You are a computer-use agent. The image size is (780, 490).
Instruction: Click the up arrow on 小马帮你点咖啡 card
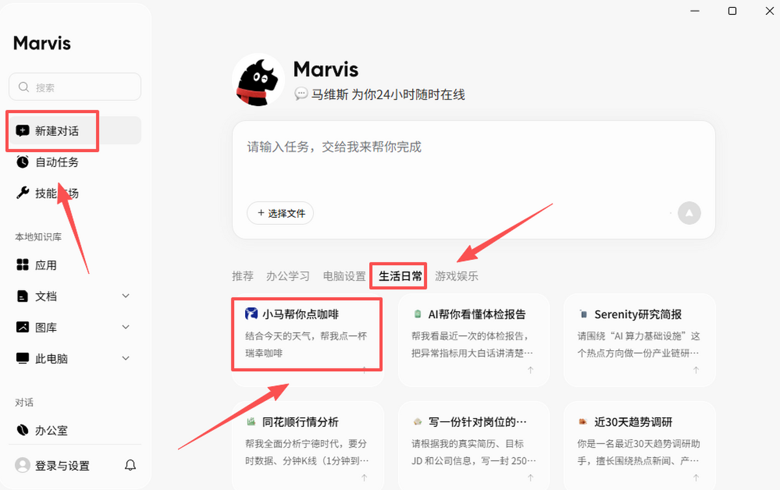(x=365, y=370)
